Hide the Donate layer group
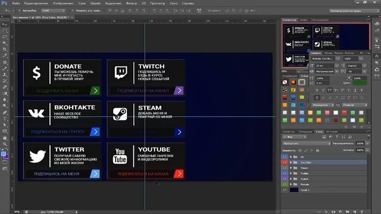Viewport: 381px width, 214px height. (285, 184)
